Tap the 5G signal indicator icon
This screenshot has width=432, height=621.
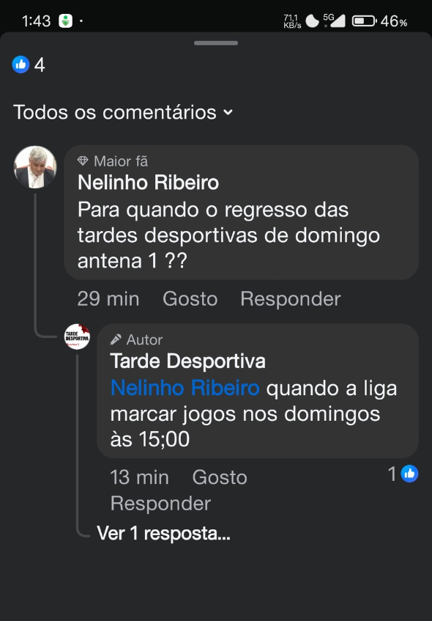tap(334, 21)
